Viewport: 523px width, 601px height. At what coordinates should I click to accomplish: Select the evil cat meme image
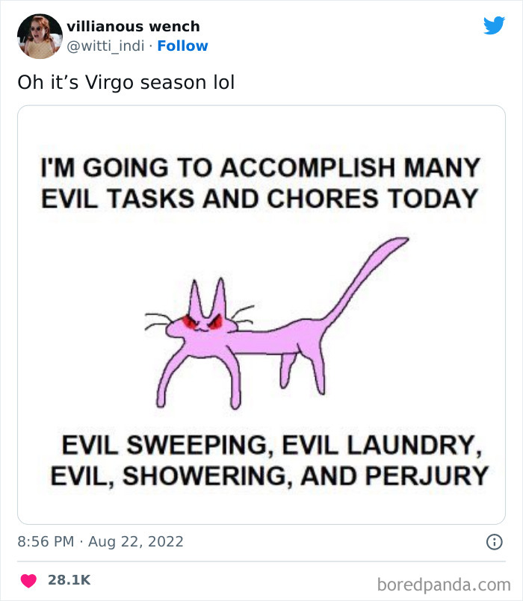[x=261, y=314]
